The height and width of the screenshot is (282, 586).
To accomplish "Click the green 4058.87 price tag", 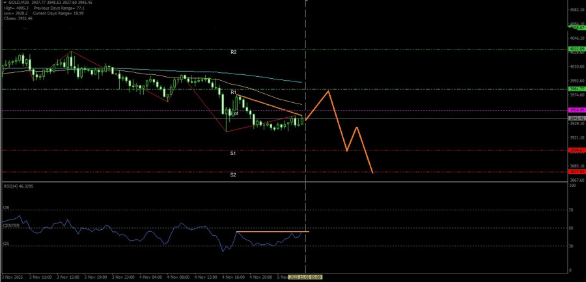I will [x=576, y=27].
